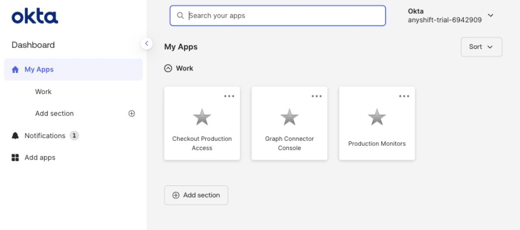
Task: Select My Apps in the sidebar
Action: 73,69
